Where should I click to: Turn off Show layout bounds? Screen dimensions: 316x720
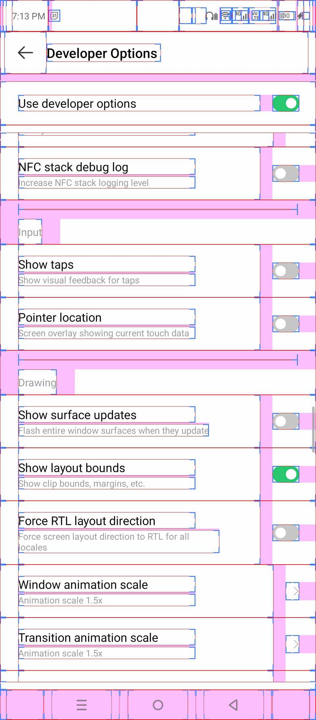tap(286, 474)
